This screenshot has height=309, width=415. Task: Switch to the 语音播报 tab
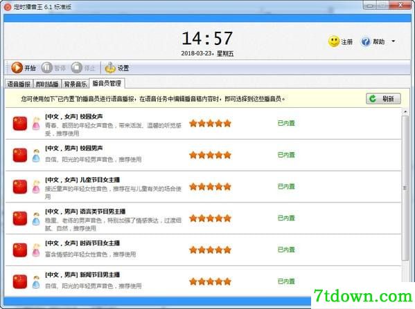pyautogui.click(x=19, y=84)
